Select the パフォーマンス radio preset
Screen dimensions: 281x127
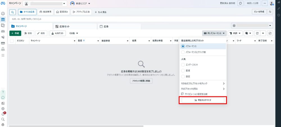[x=183, y=46]
